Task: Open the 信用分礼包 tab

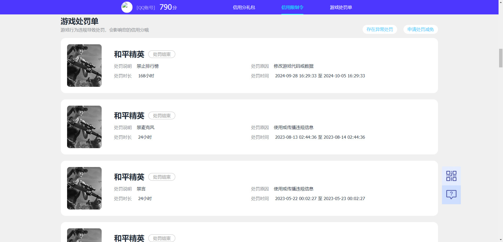Action: [244, 7]
